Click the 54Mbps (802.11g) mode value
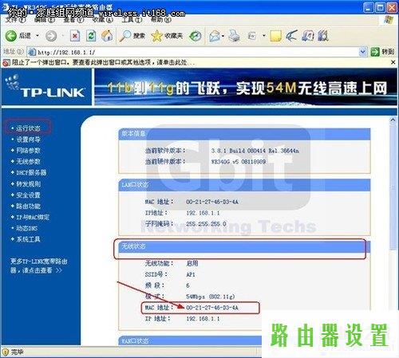The image size is (399, 358). point(211,297)
